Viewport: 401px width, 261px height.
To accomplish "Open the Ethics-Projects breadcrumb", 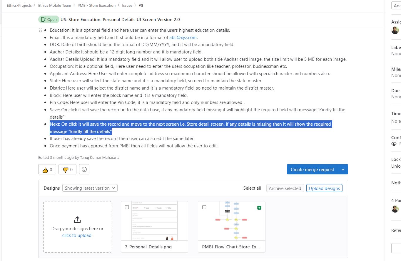I will (x=19, y=5).
